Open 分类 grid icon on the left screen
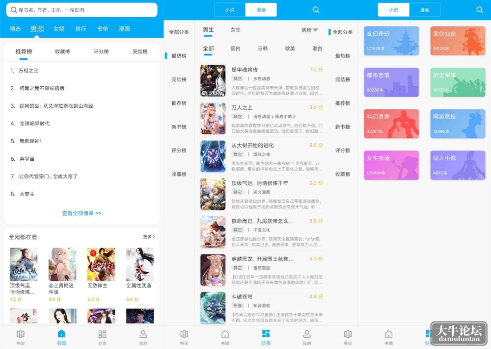This screenshot has height=349, width=491. [x=102, y=334]
